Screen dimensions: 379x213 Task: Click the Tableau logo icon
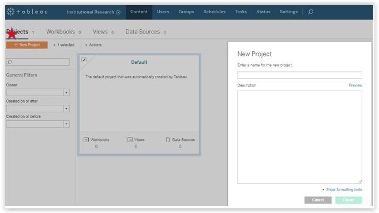tap(10, 12)
